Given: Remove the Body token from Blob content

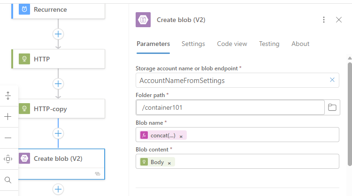Looking at the screenshot, I should tap(169, 163).
